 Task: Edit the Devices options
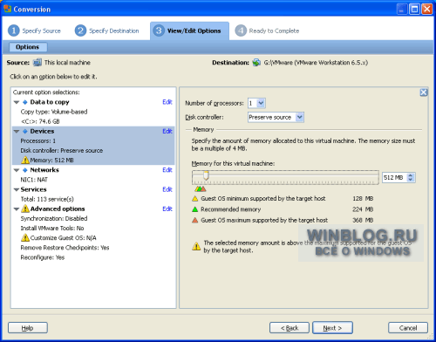(167, 131)
